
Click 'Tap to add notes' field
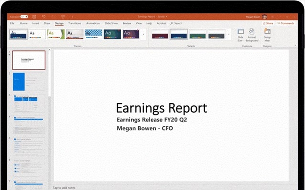pos(64,188)
